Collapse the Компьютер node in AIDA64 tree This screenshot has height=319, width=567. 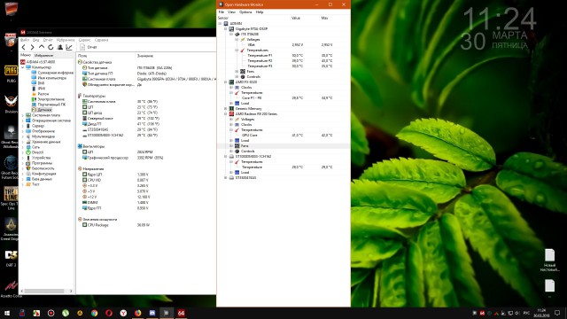[x=23, y=67]
